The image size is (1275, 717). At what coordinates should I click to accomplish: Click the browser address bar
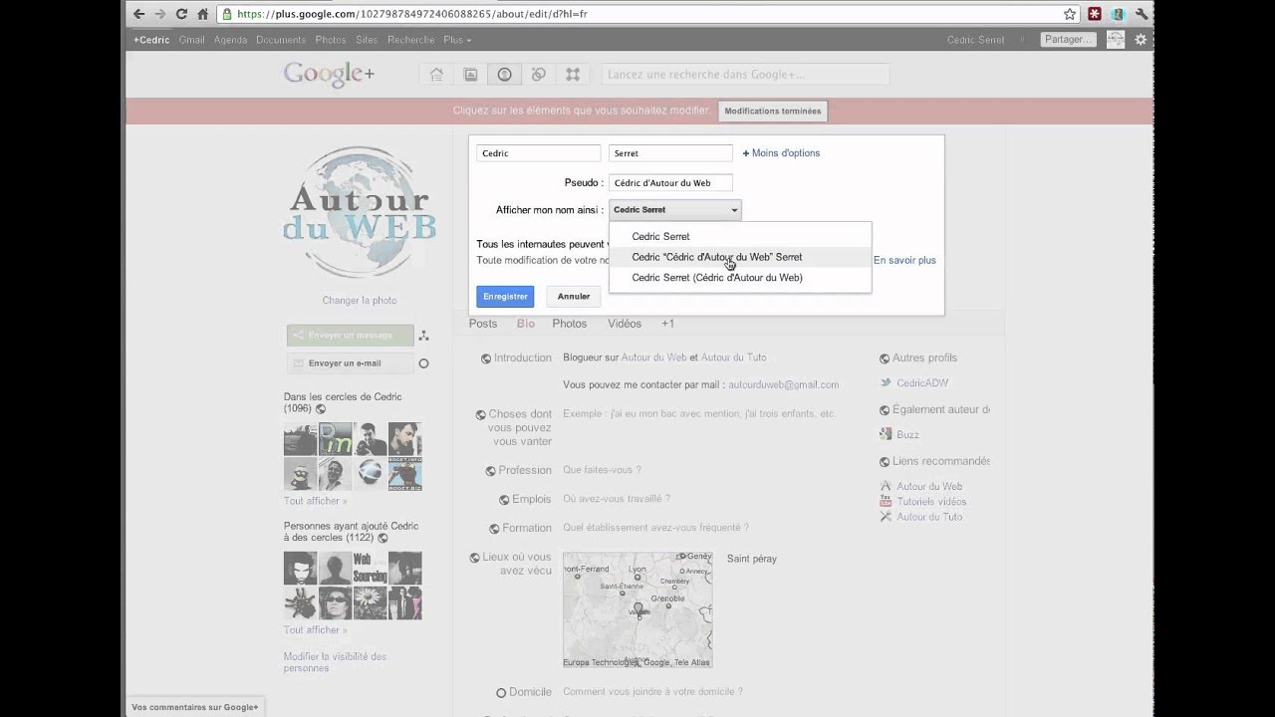647,14
